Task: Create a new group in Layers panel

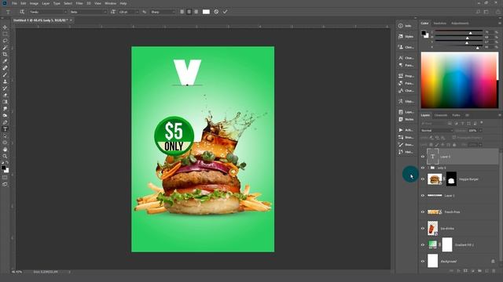Action: pos(479,271)
